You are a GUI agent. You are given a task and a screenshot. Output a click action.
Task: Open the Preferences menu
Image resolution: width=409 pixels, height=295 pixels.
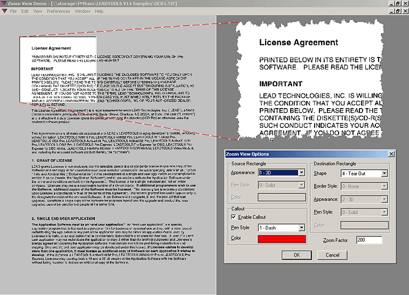pos(59,11)
